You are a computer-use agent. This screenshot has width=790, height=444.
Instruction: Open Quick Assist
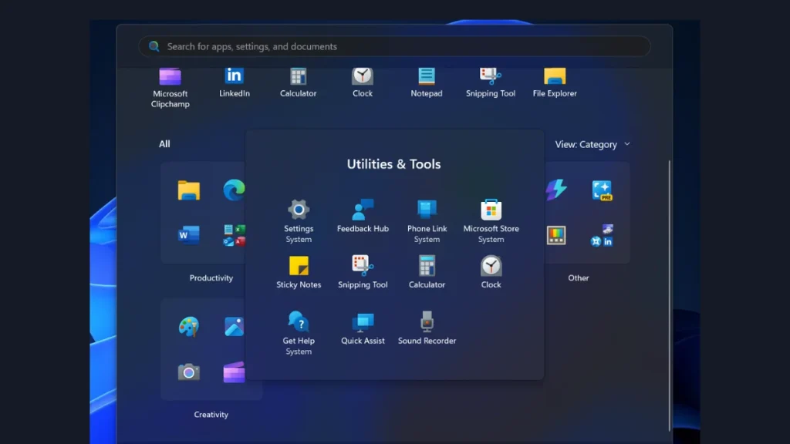(x=363, y=328)
